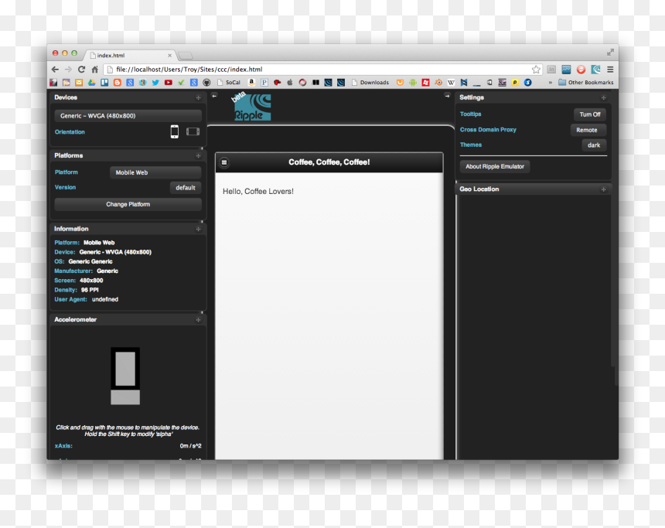The image size is (665, 528).
Task: Open the Downloads bookmark
Action: point(370,82)
